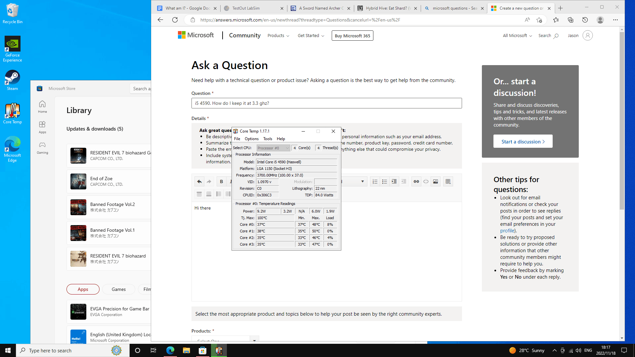Insert a bulleted list
Viewport: 635px width, 357px height.
coord(384,181)
